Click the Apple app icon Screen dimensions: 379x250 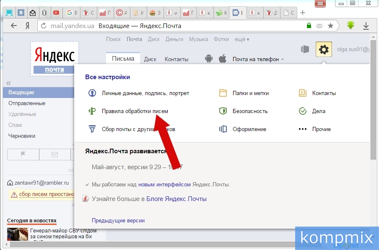pos(223,59)
